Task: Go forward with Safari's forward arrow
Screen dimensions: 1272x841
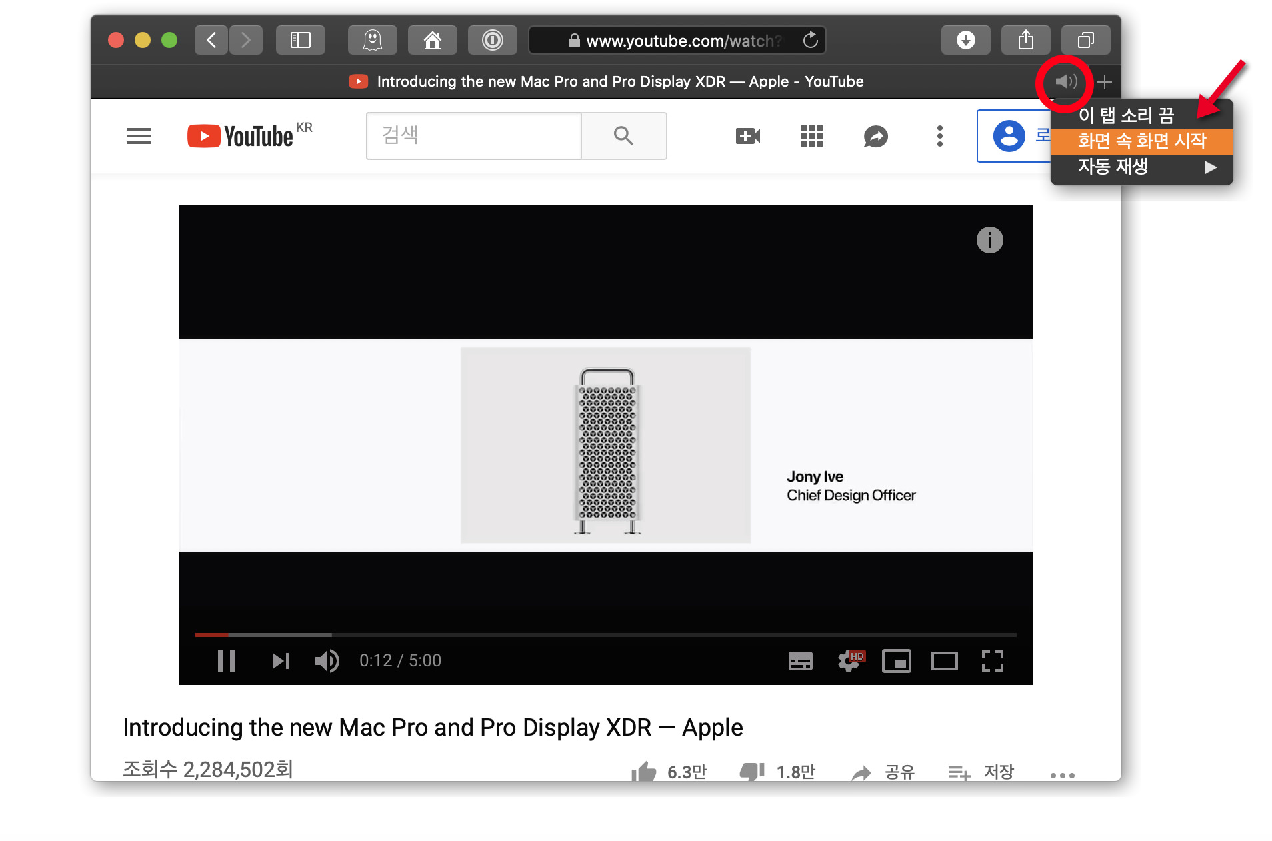Action: coord(246,41)
